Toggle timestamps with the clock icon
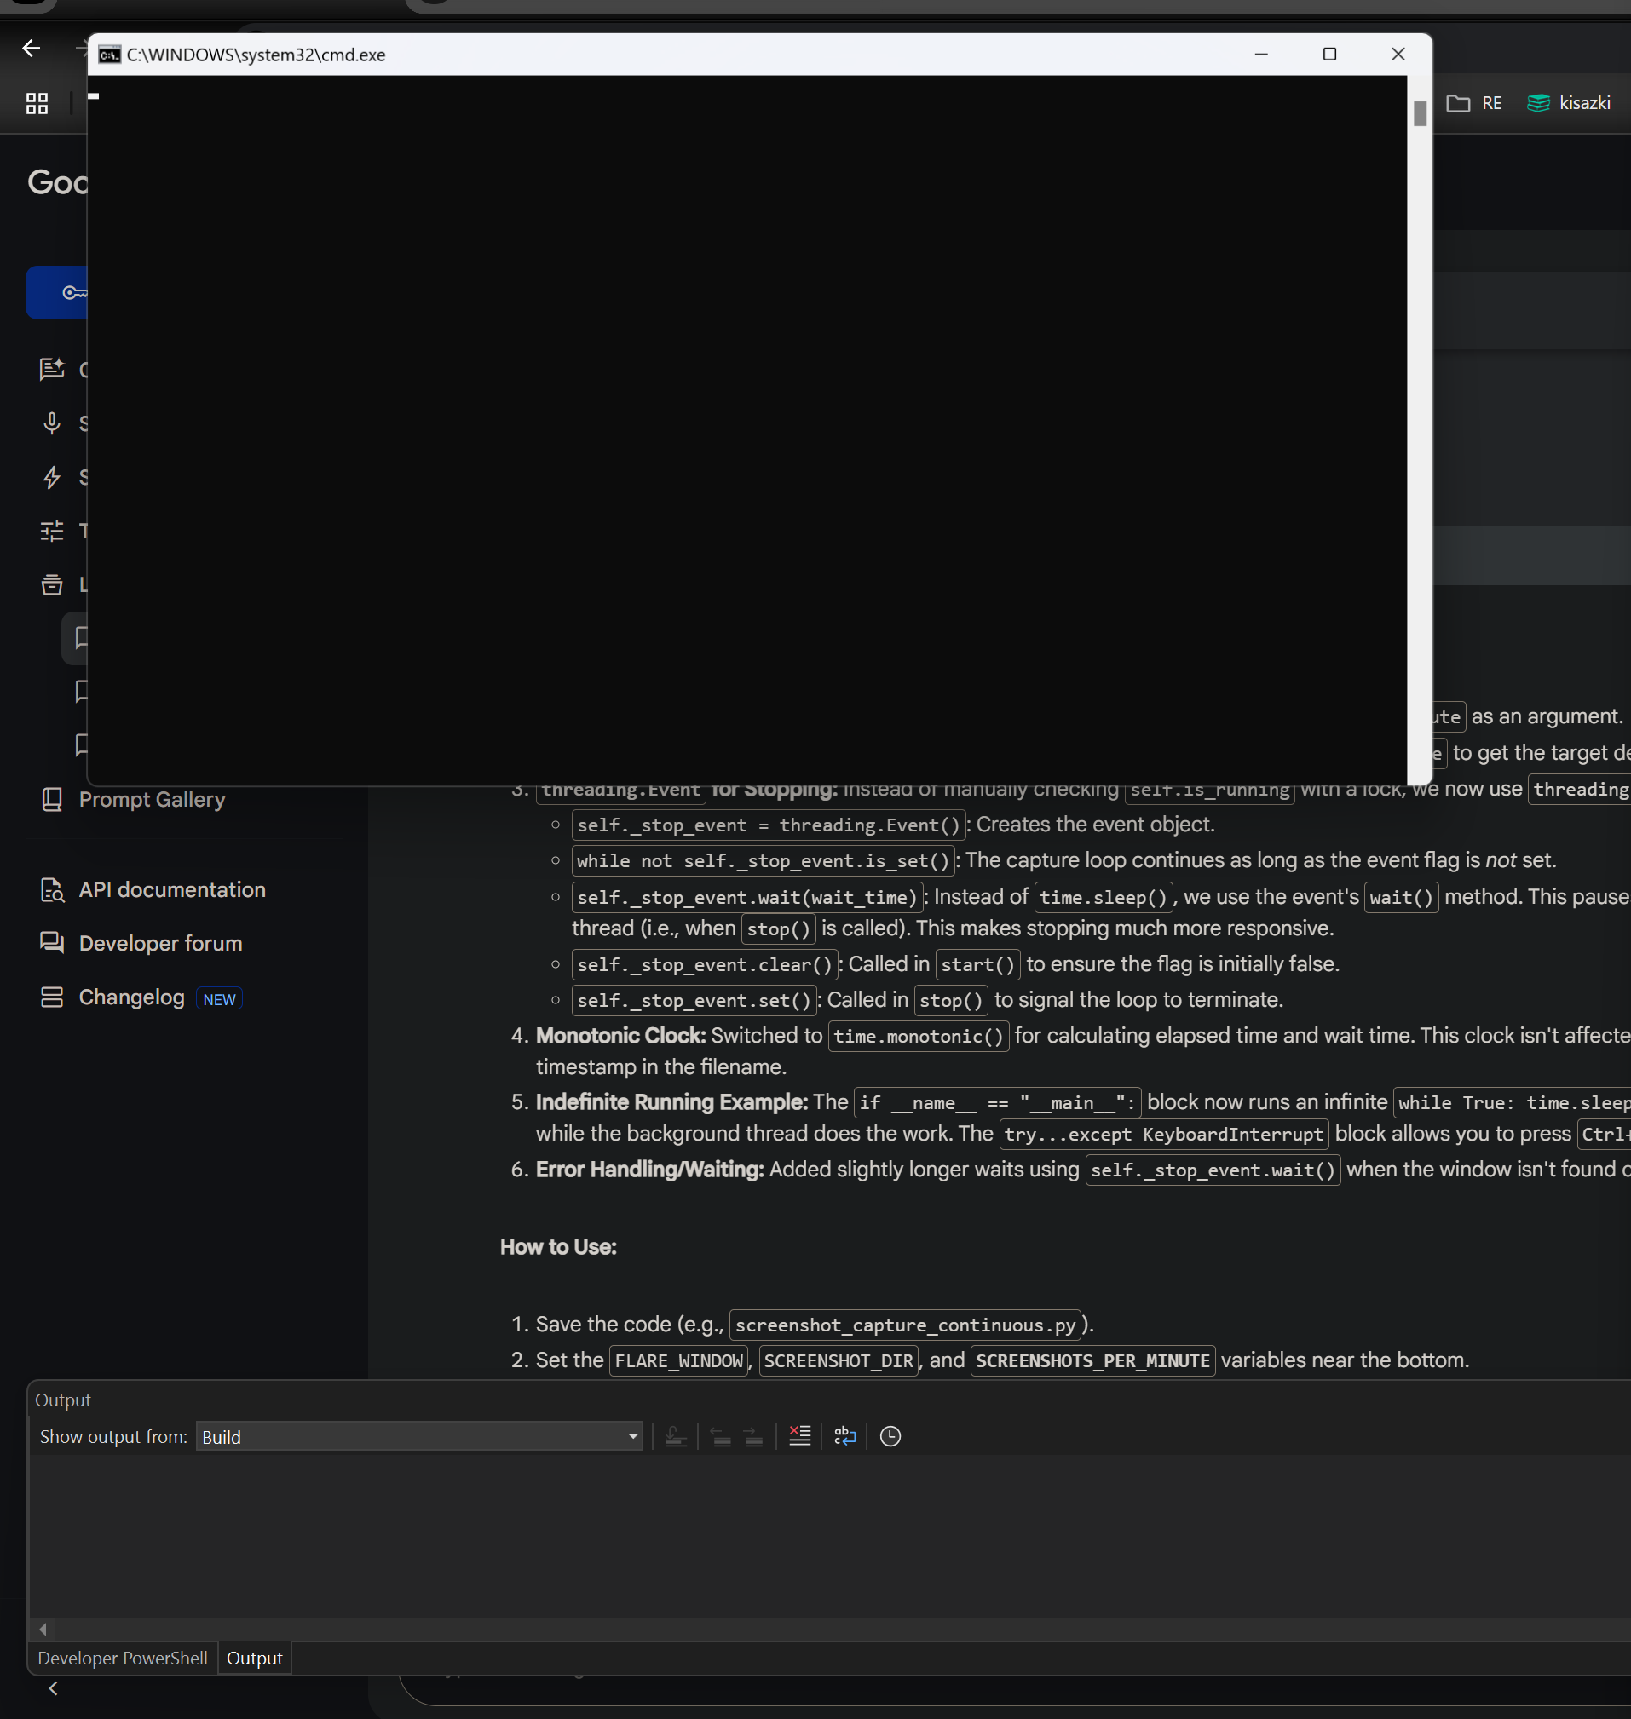Viewport: 1631px width, 1719px height. (890, 1435)
